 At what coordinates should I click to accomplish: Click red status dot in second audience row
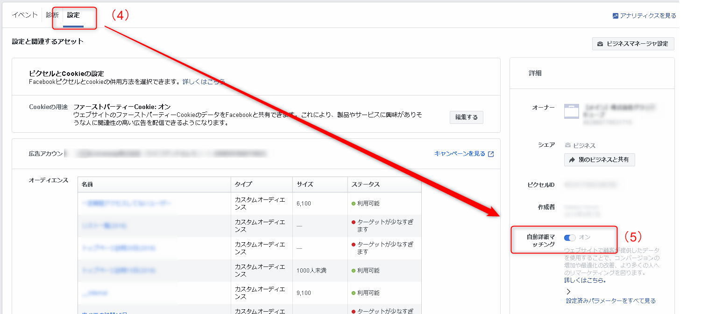pos(354,222)
